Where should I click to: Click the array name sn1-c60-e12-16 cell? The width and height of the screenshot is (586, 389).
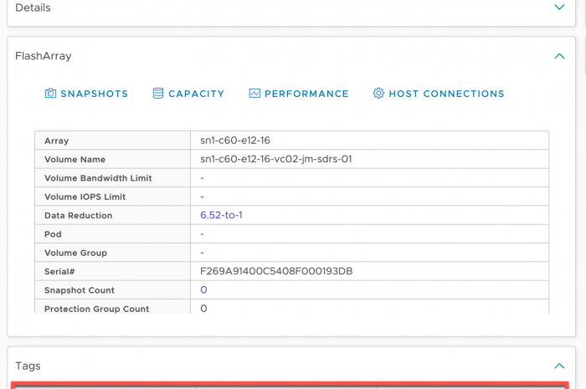click(235, 141)
